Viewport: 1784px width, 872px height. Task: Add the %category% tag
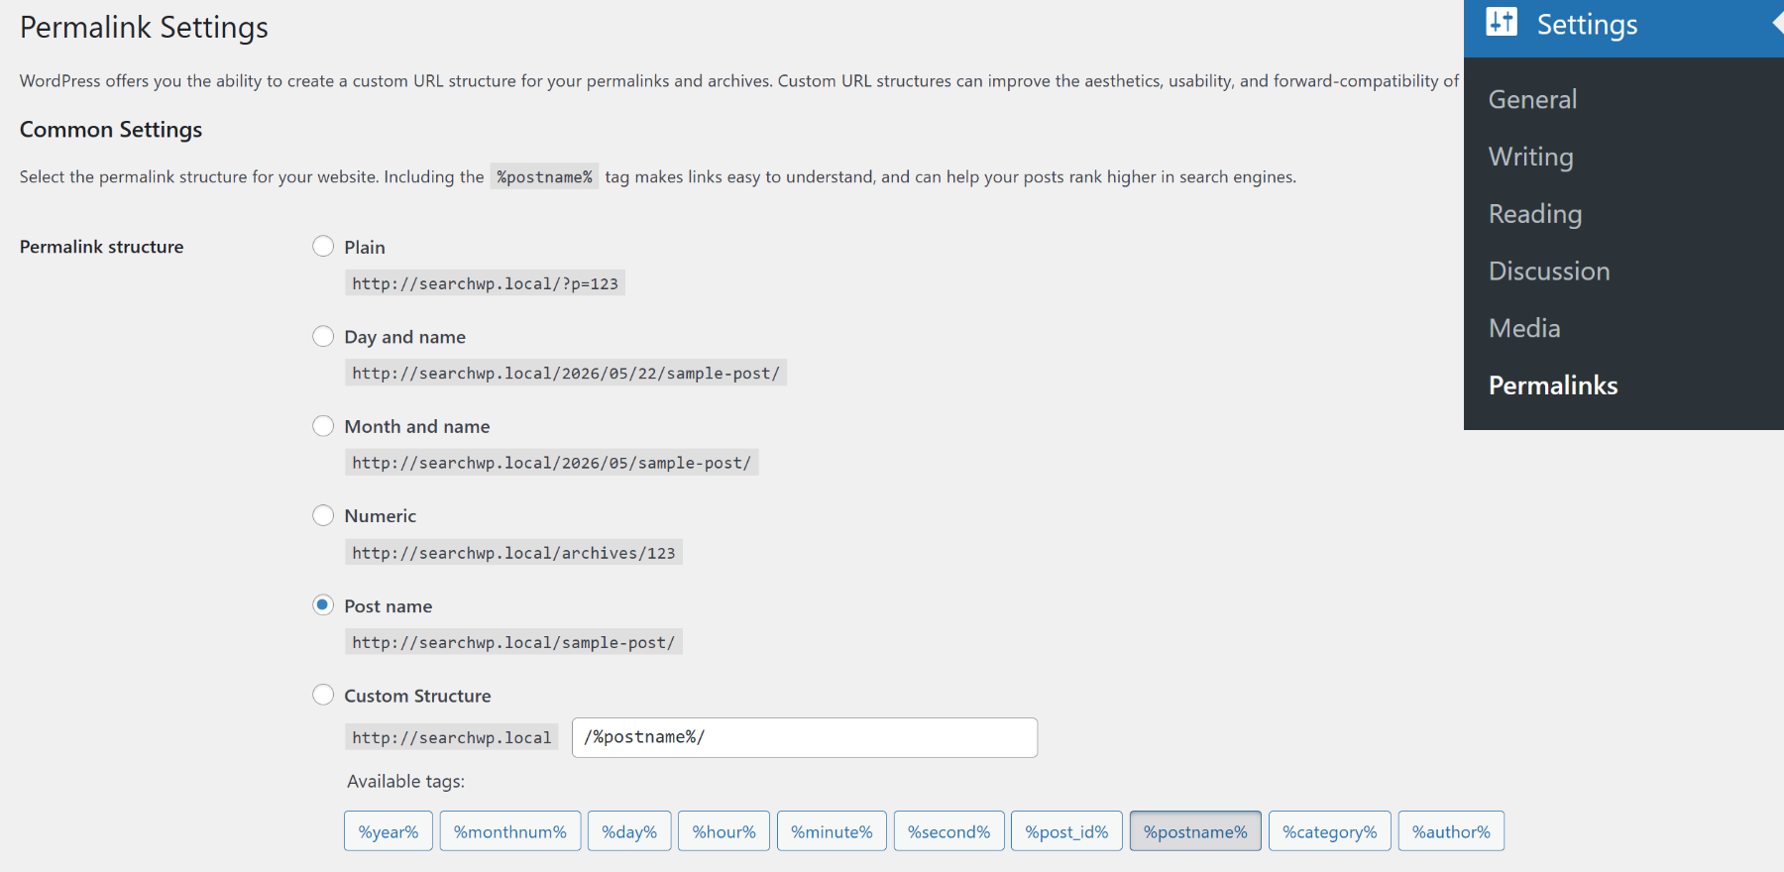1330,831
